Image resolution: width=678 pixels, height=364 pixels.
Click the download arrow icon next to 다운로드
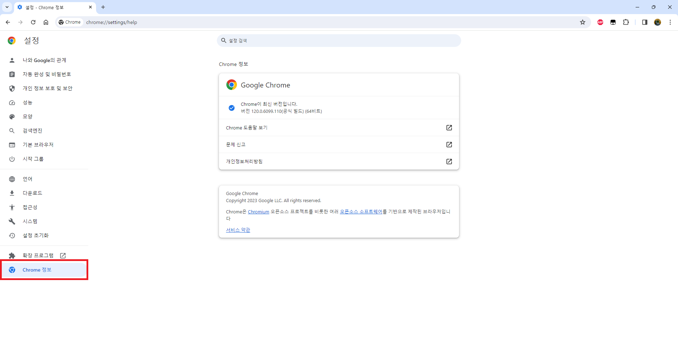(x=12, y=193)
